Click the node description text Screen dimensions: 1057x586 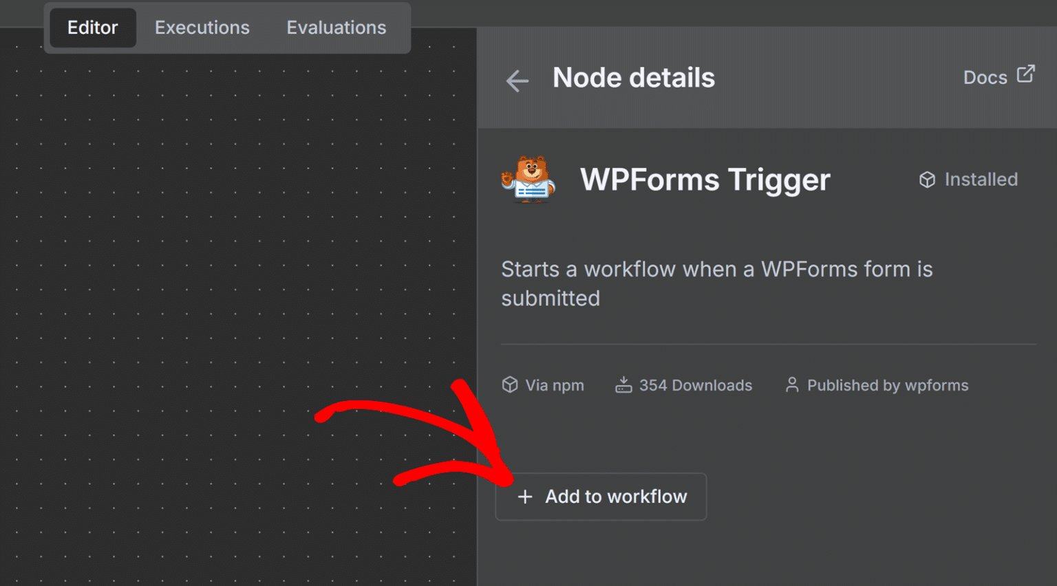717,283
